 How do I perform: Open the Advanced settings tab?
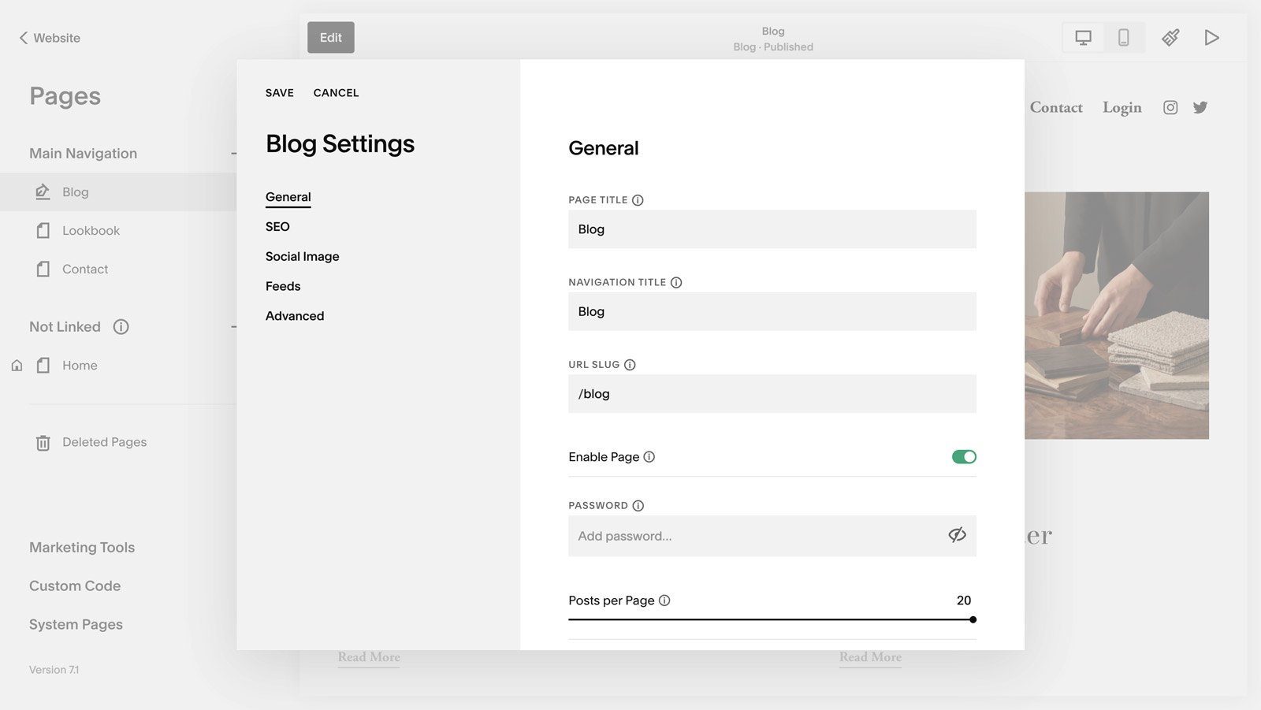click(x=295, y=316)
